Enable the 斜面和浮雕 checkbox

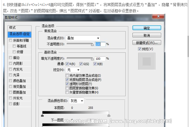[x=10, y=40]
